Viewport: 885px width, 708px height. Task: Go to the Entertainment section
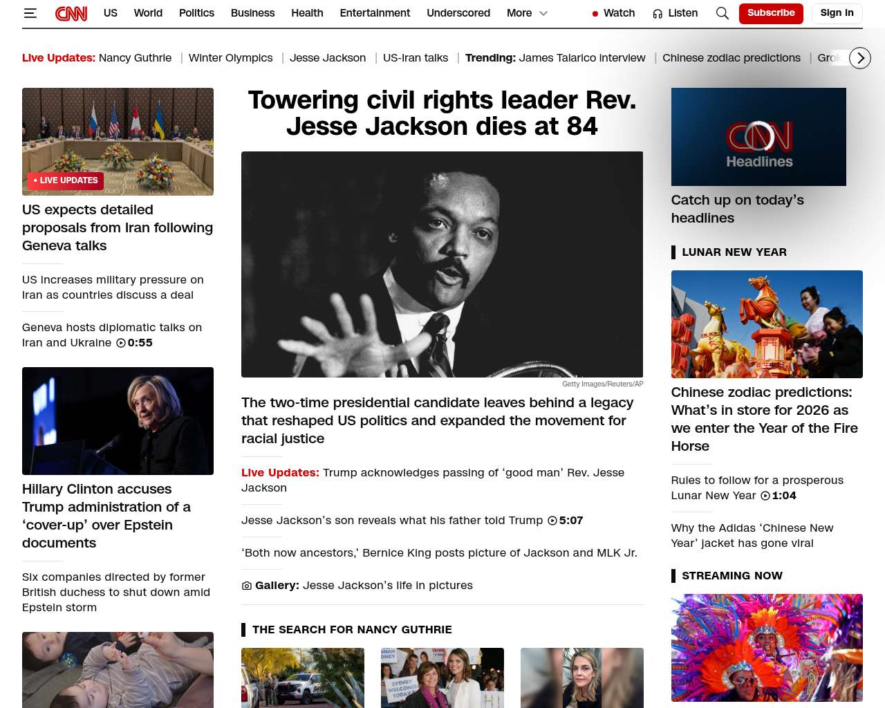pos(375,13)
